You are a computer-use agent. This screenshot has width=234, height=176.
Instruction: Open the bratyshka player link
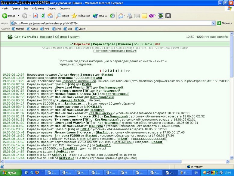coord(66,158)
